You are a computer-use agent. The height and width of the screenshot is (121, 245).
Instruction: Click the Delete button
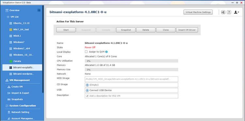(146, 30)
